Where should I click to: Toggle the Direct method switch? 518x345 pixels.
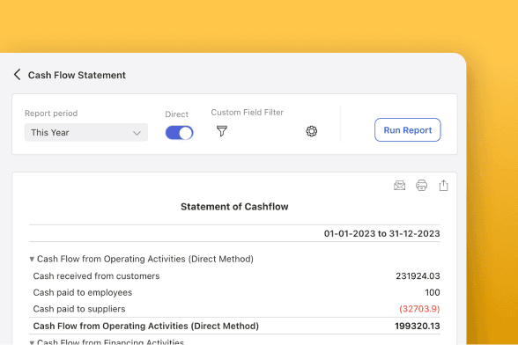pos(179,133)
